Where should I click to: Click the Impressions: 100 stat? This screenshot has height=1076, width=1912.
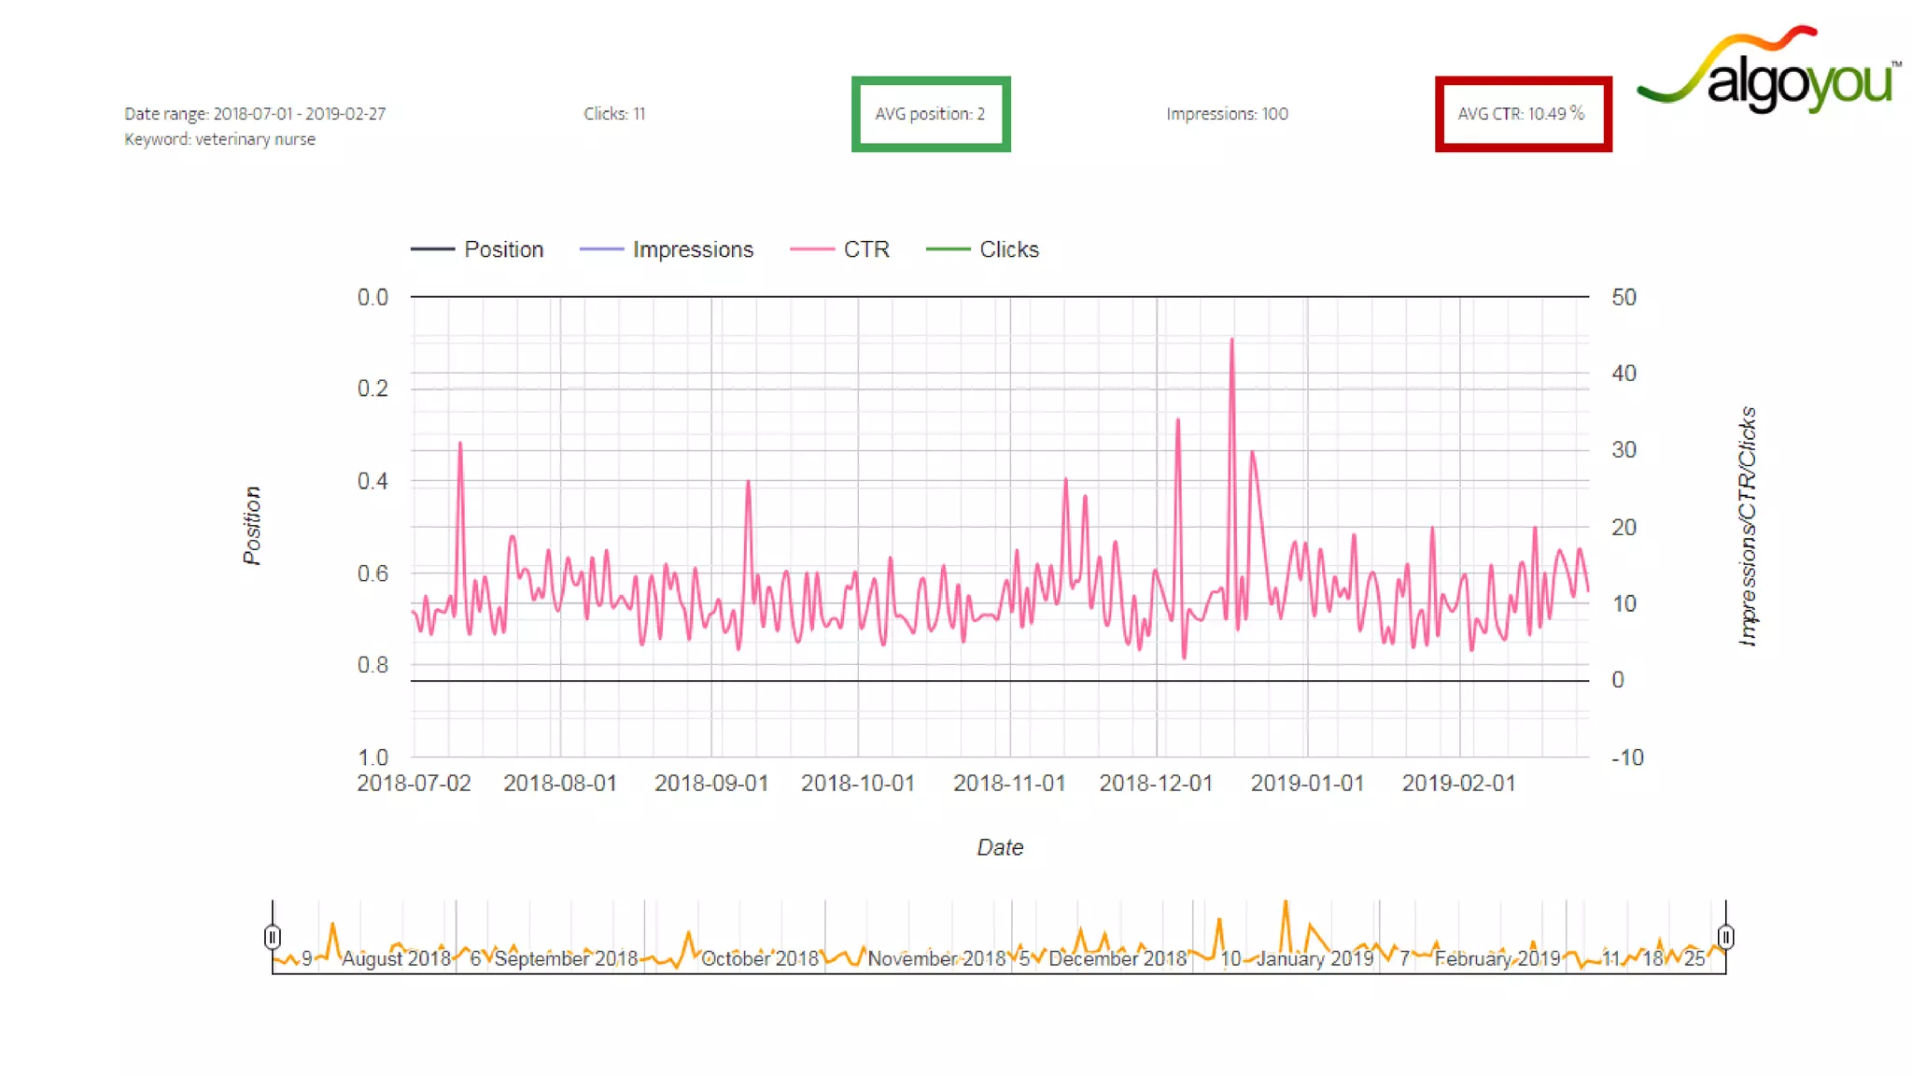(1227, 114)
